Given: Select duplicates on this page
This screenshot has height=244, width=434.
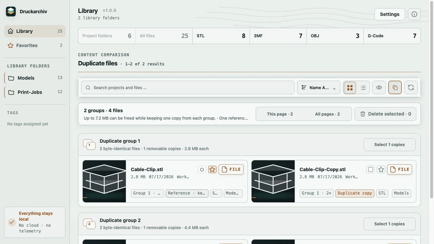Looking at the screenshot, I should pyautogui.click(x=280, y=114).
